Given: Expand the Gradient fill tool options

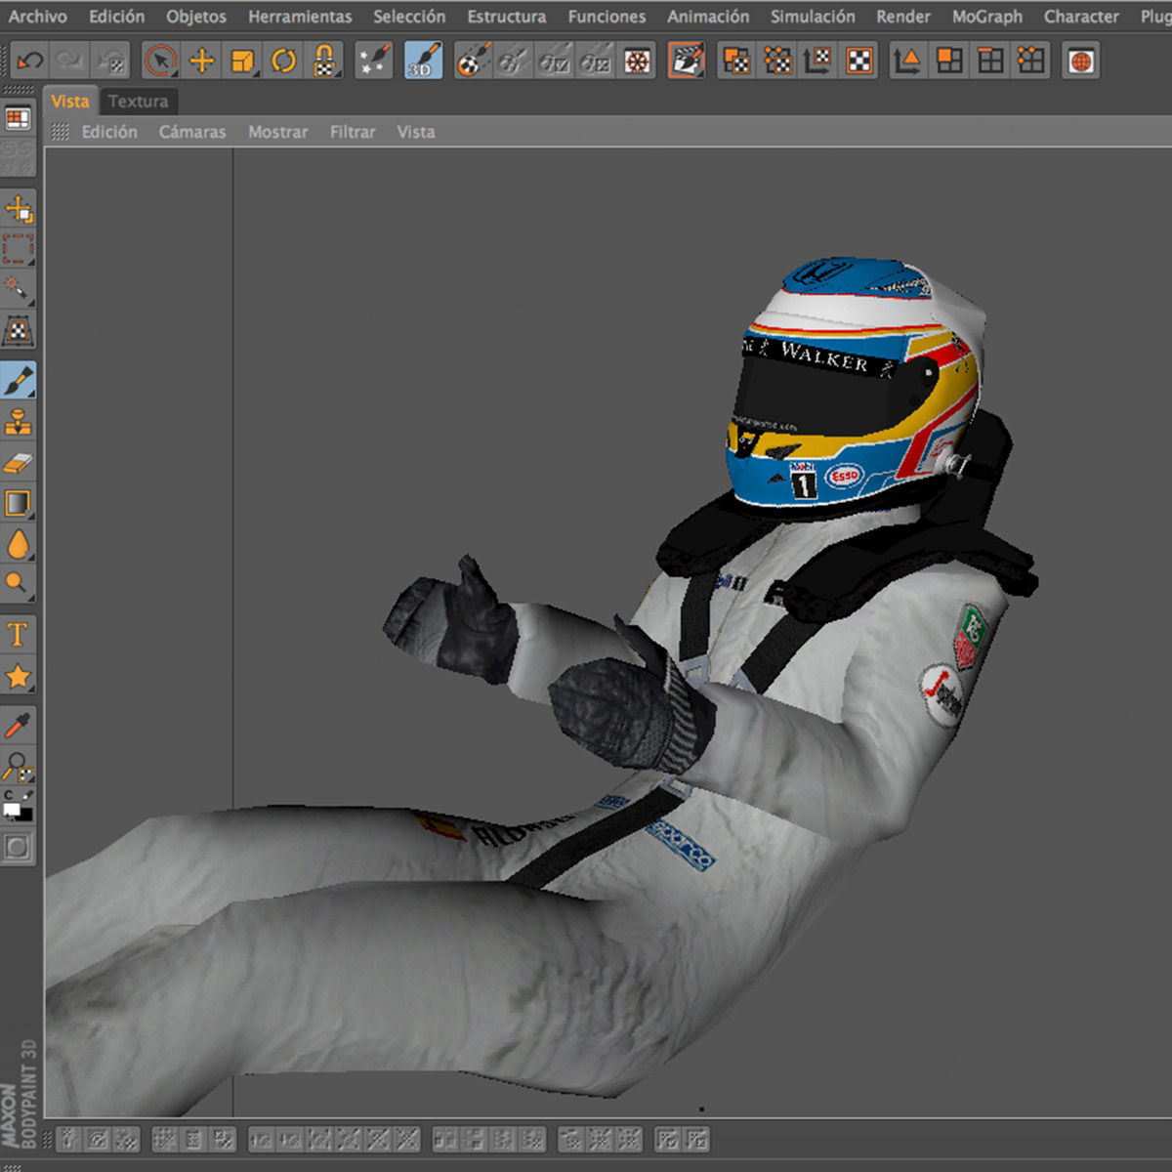Looking at the screenshot, I should click(19, 504).
